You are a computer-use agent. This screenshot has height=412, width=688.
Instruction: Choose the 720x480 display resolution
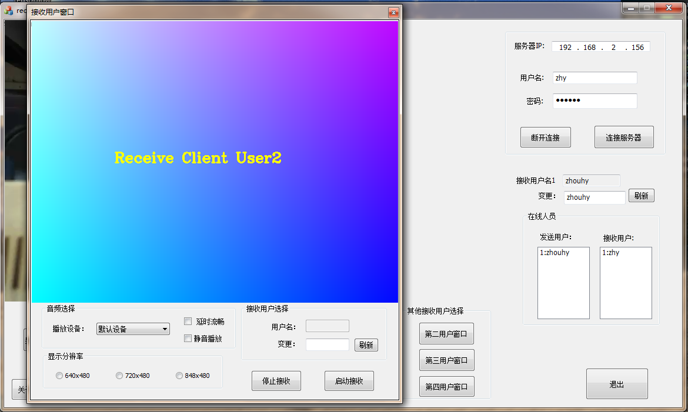(119, 376)
